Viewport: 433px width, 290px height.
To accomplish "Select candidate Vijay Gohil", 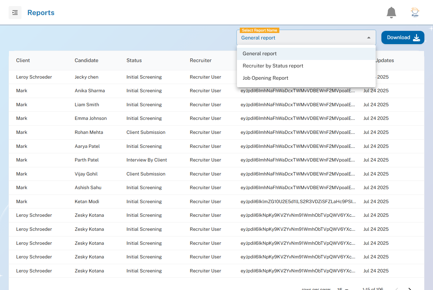I will click(86, 174).
